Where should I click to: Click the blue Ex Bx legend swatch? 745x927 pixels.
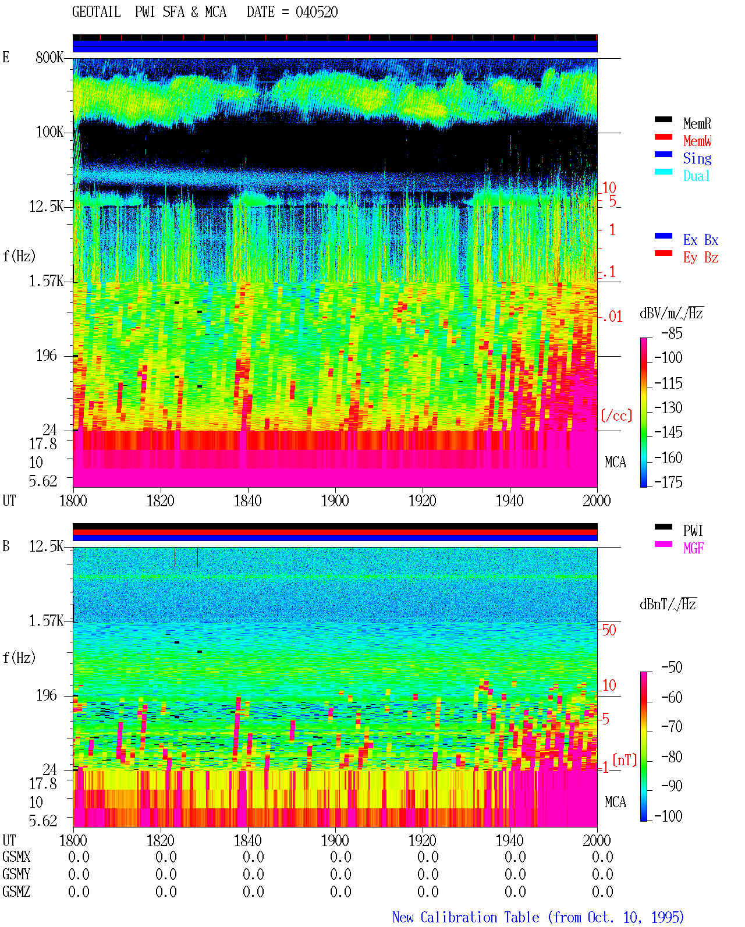tap(663, 236)
